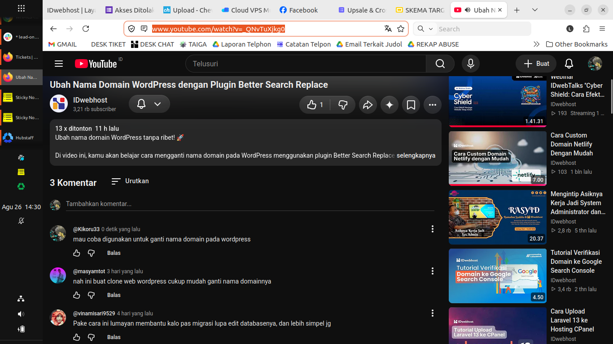Share this video
This screenshot has width=613, height=344.
coord(368,105)
